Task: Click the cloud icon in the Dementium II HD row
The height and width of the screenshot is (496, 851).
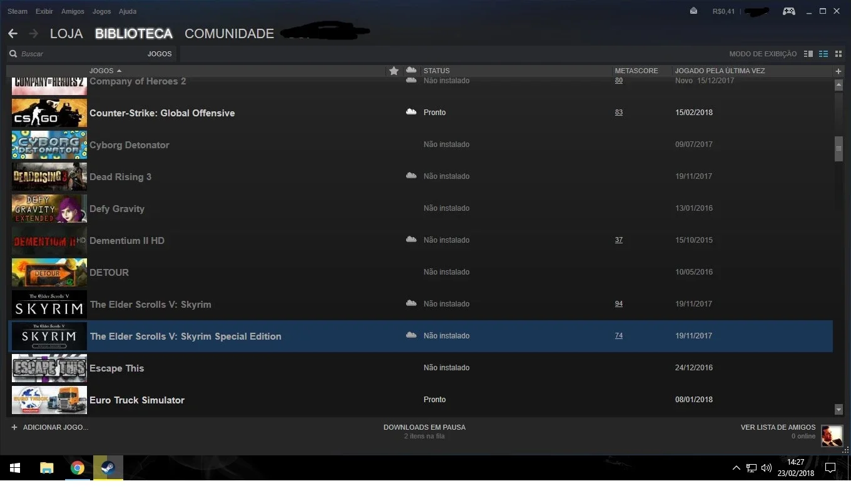Action: click(x=411, y=240)
